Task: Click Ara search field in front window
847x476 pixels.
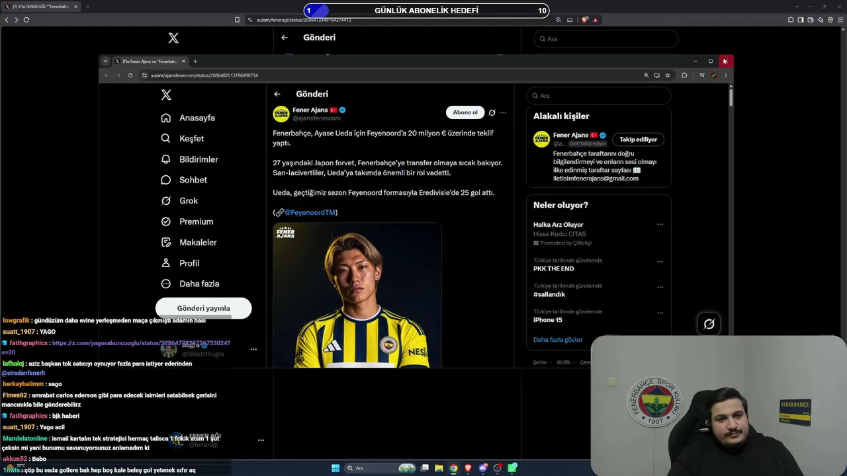Action: click(599, 96)
